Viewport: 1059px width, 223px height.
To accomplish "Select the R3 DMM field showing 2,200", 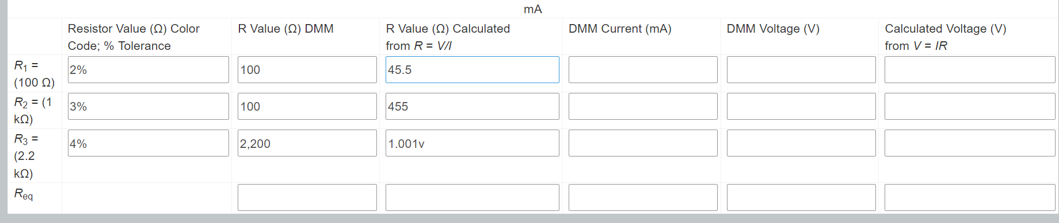I will (x=307, y=143).
